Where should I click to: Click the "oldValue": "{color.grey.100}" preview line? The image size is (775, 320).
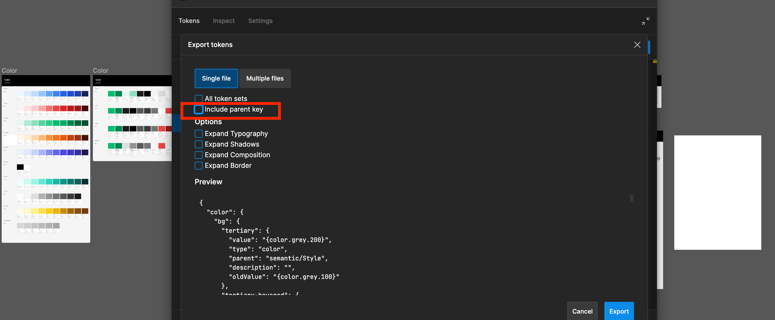pyautogui.click(x=284, y=277)
